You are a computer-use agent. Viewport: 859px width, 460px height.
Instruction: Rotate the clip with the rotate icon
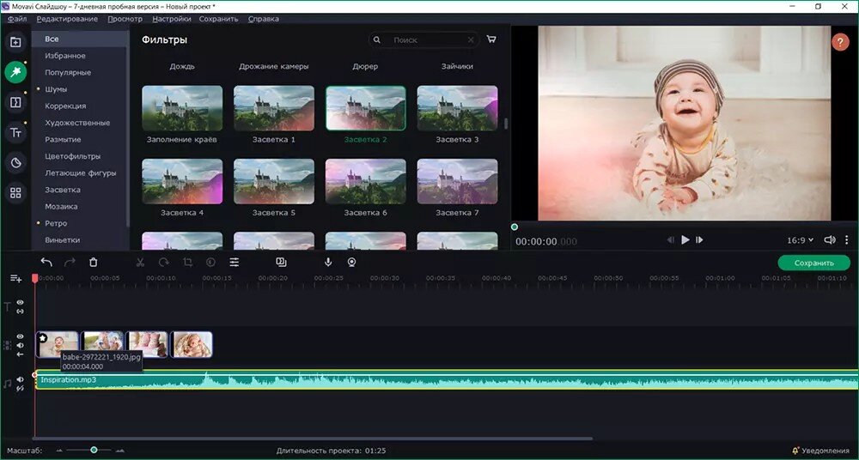point(164,263)
